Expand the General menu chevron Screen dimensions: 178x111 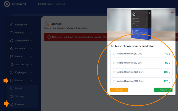click(x=32, y=33)
